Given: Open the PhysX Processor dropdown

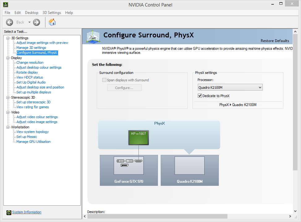Looking at the screenshot, I should point(230,88).
